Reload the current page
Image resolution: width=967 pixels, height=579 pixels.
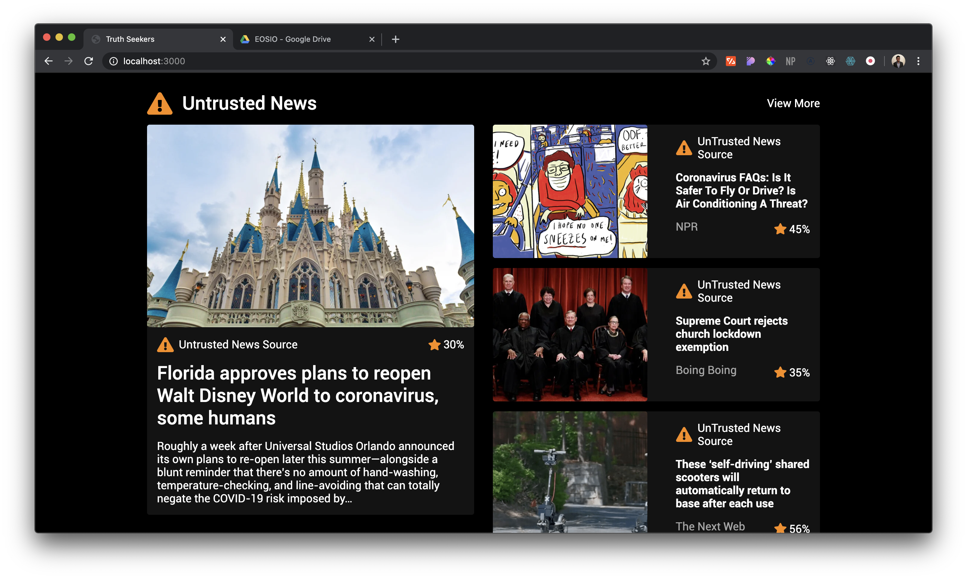coord(88,61)
